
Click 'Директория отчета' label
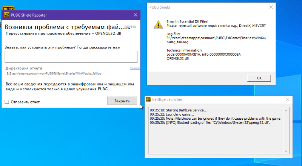click(24, 68)
